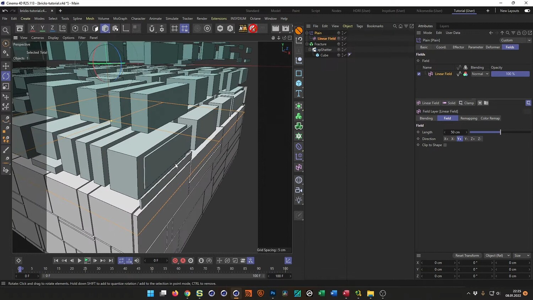
Task: Select the Move tool in left toolbar
Action: pyautogui.click(x=6, y=66)
